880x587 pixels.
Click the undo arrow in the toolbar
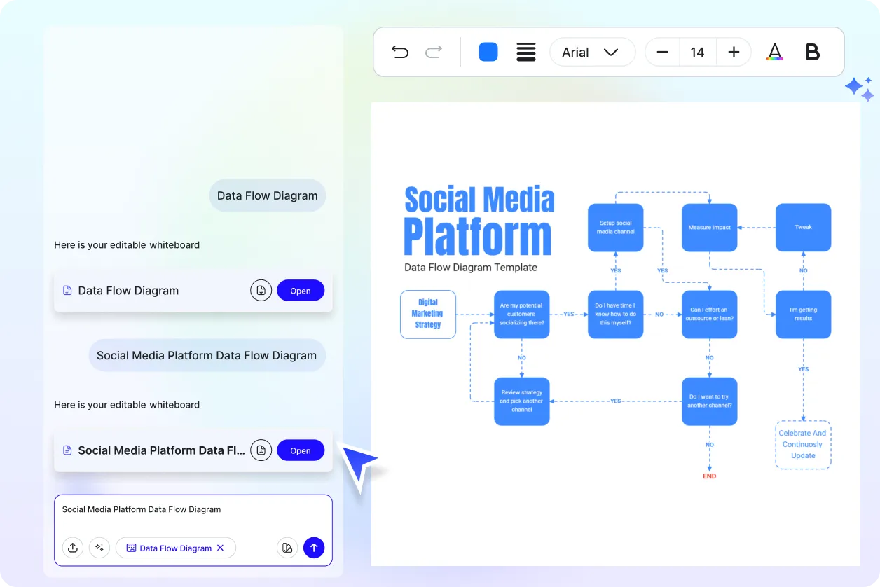click(x=400, y=52)
